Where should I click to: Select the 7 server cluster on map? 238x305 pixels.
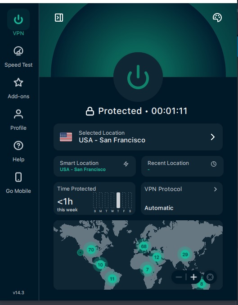[147, 269]
